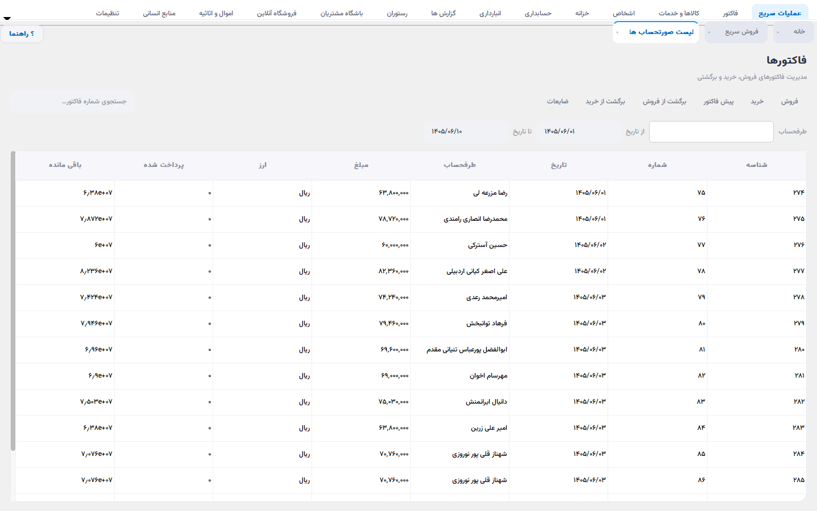Open the تا تاریخ date field

(466, 132)
